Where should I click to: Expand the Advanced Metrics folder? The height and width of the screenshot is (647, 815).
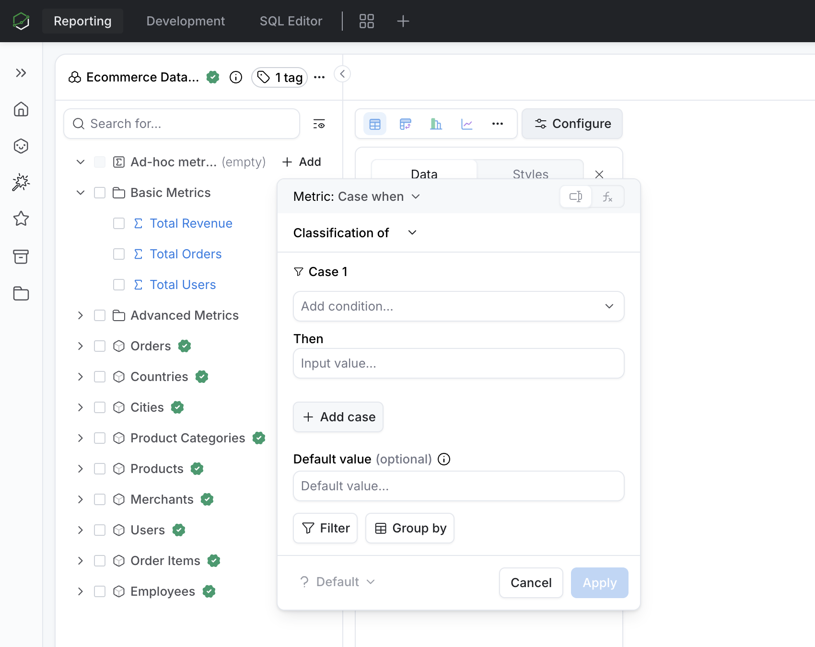[81, 315]
